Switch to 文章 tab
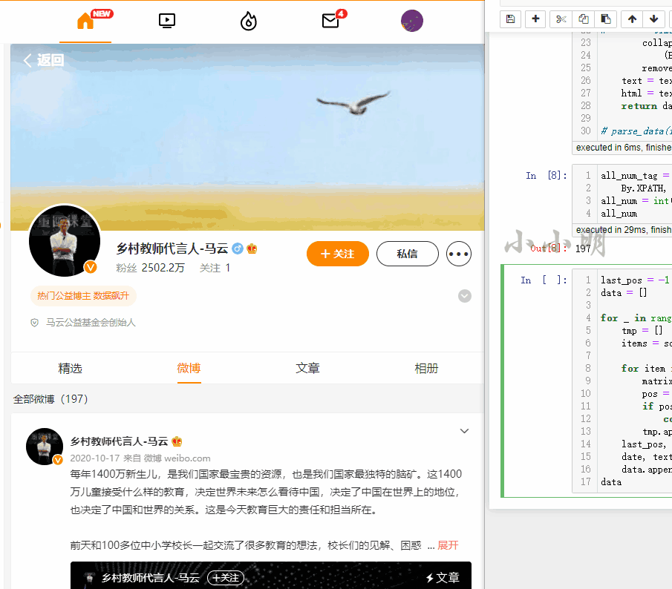The width and height of the screenshot is (672, 589). [307, 368]
